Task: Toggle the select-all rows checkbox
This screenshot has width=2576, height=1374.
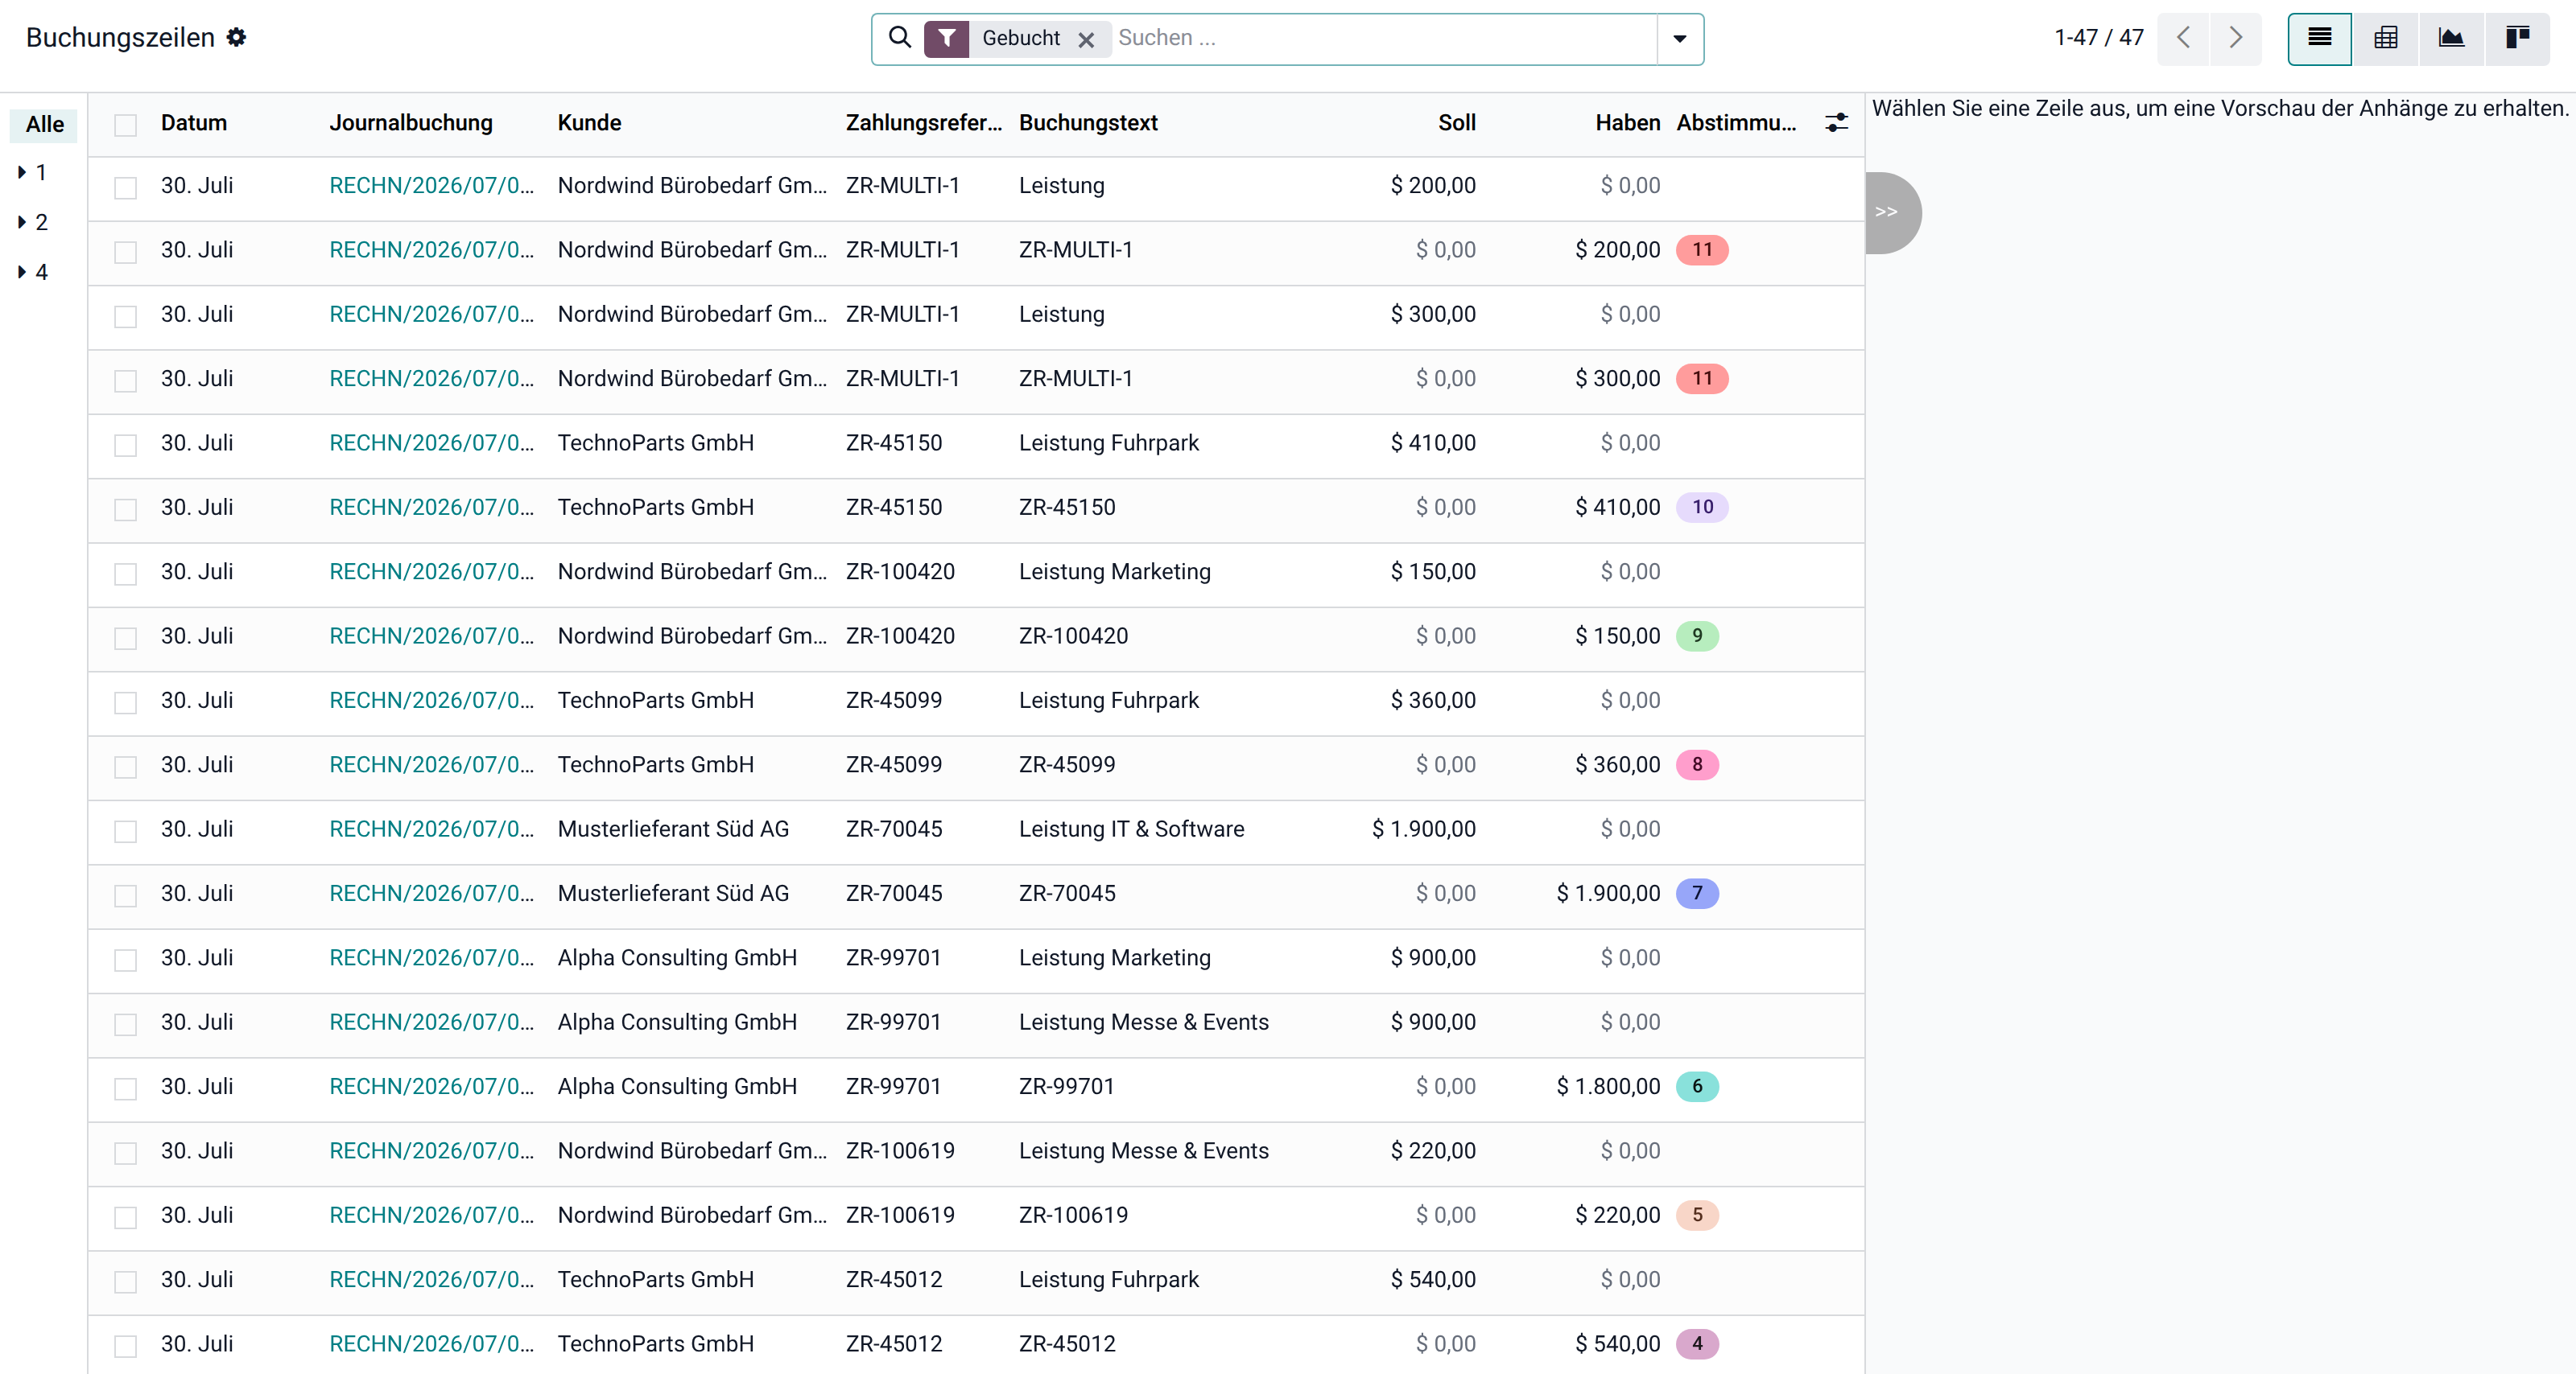Action: (125, 125)
